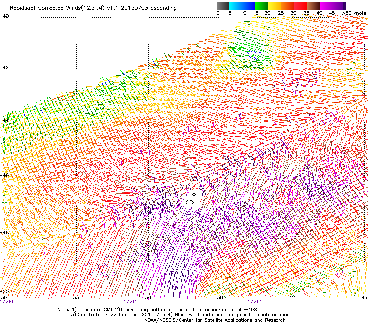Click the 36 longitude axis label
Viewport: 368px width, 323px height.
[x=148, y=298]
